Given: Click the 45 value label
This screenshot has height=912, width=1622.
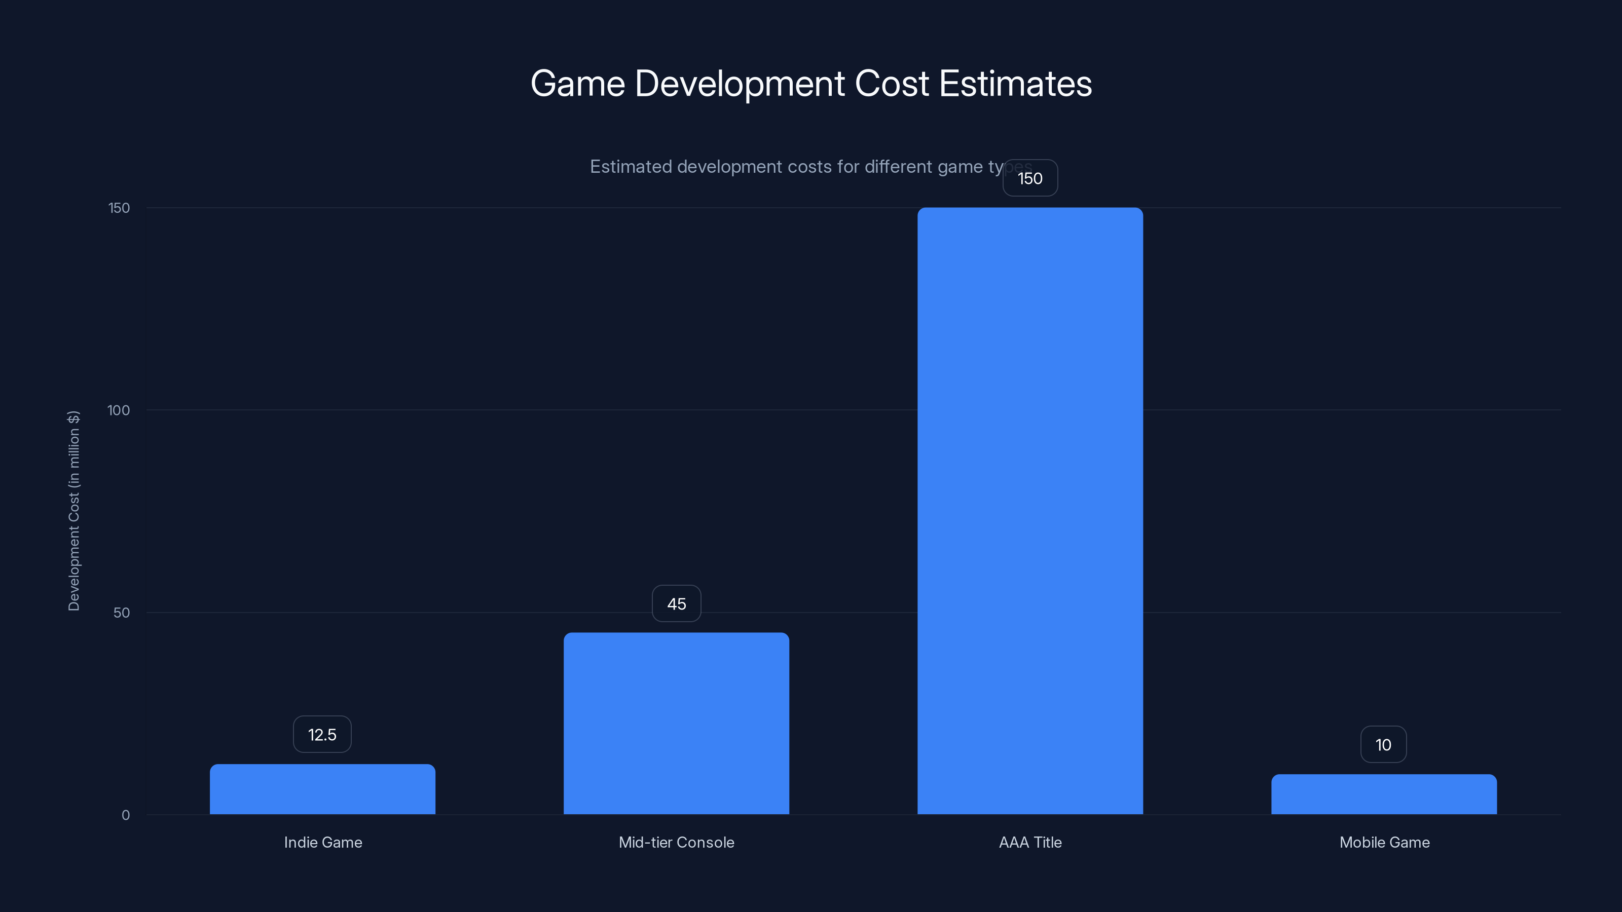Looking at the screenshot, I should click(676, 603).
